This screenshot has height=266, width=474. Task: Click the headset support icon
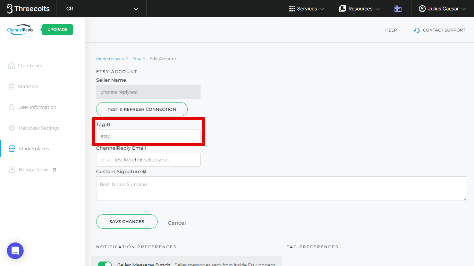pos(417,30)
